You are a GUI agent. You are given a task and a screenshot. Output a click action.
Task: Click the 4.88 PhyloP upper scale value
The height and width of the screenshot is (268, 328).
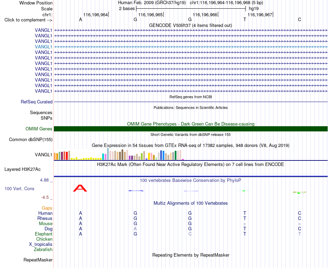44,180
